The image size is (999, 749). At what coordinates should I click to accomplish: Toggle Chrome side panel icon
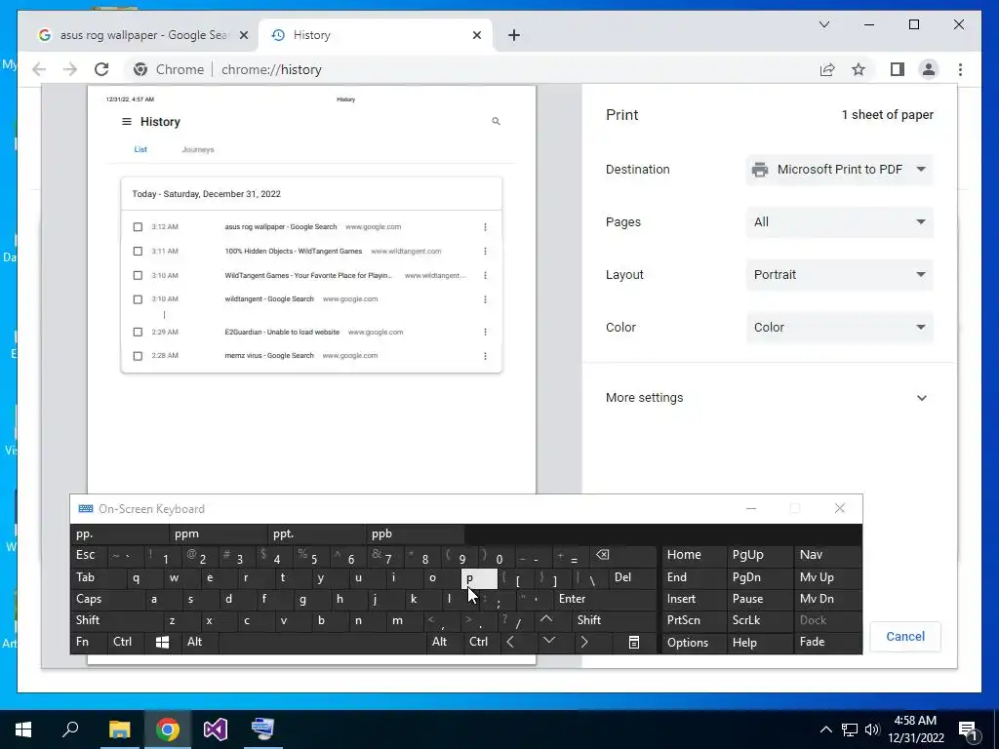898,69
